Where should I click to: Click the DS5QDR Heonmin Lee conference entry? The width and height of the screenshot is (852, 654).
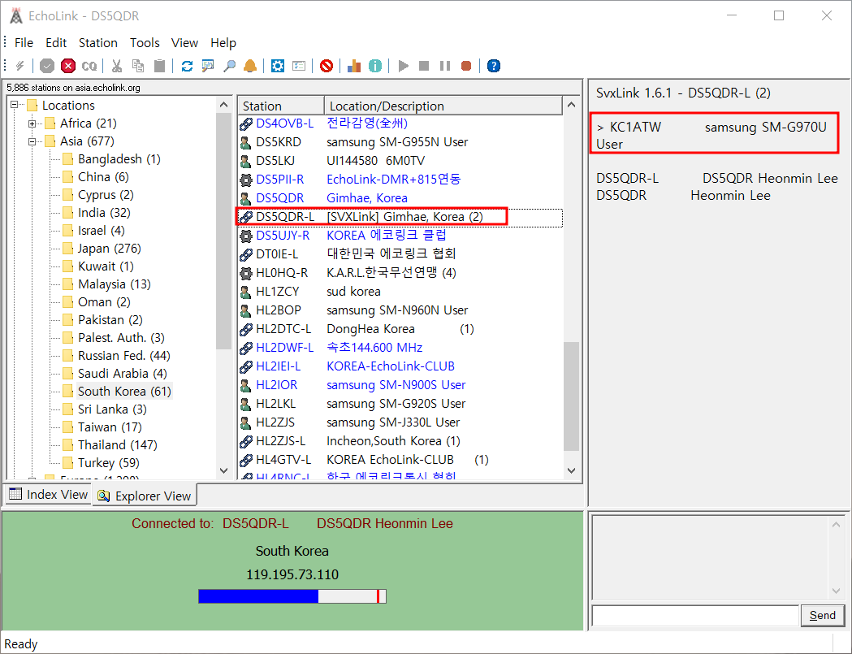pos(716,178)
